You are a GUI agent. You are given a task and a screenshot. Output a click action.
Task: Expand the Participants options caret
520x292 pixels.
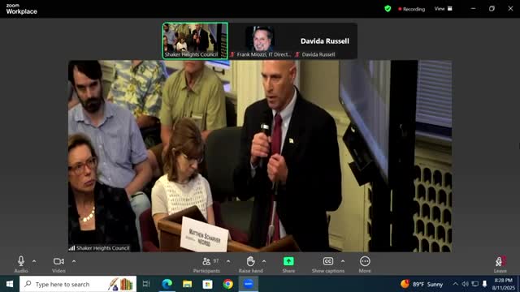click(x=228, y=261)
